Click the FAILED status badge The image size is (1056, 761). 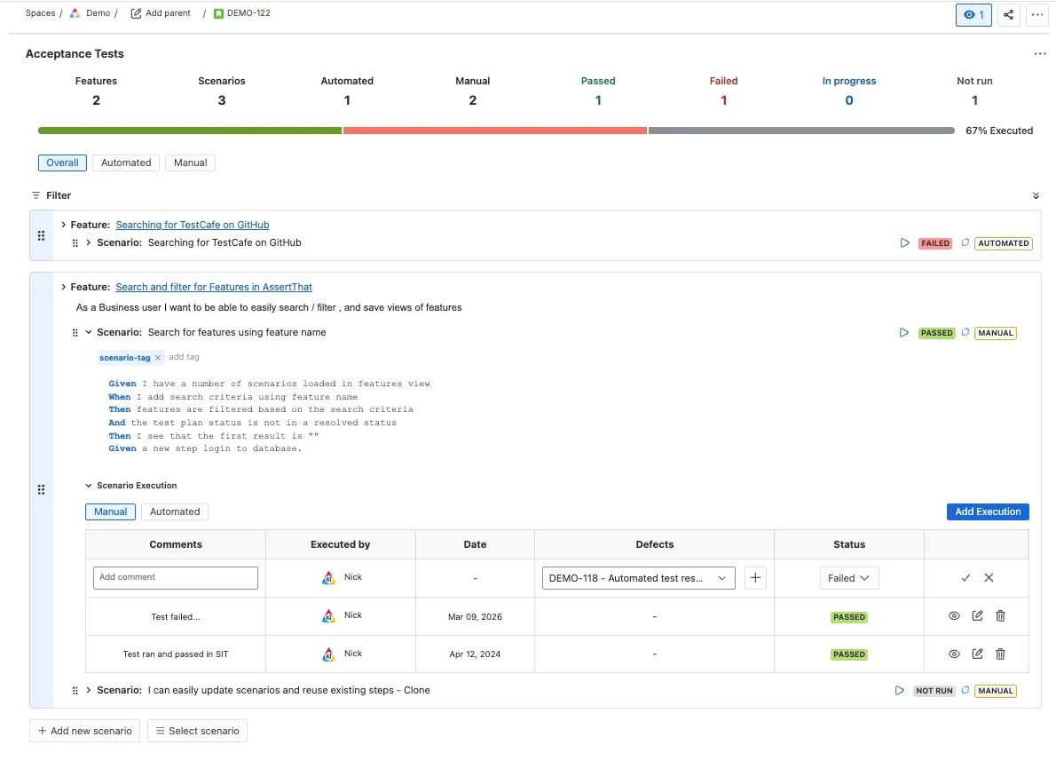coord(934,243)
